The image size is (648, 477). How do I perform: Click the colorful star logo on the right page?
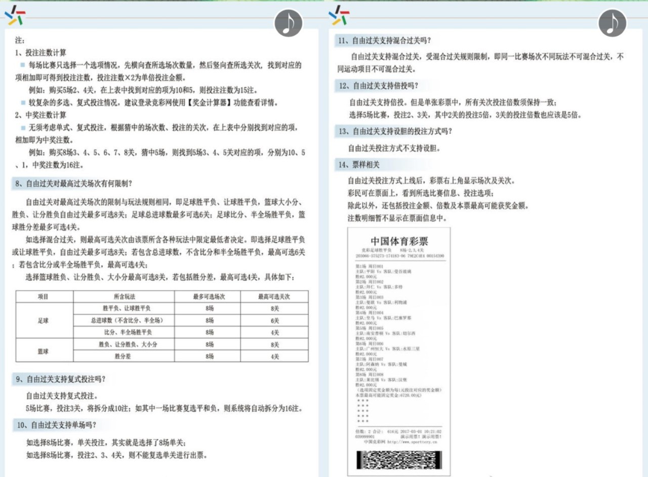click(339, 16)
